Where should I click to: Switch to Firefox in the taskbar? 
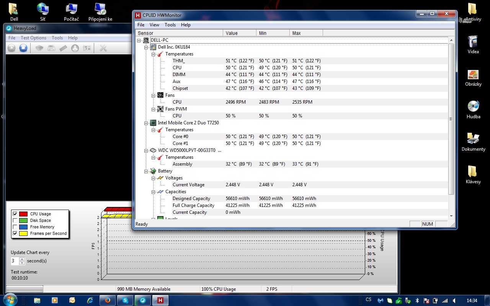tap(108, 300)
